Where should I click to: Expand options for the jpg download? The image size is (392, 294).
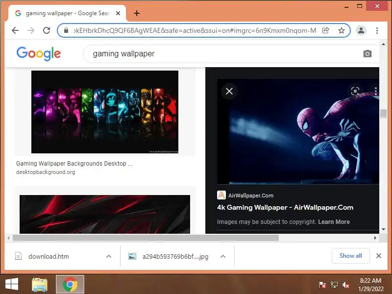click(x=223, y=256)
